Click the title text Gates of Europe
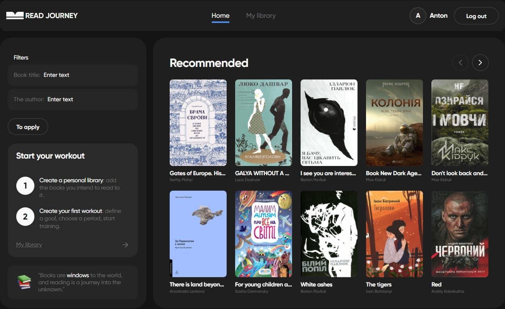Viewport: 505px width, 309px height. 198,173
